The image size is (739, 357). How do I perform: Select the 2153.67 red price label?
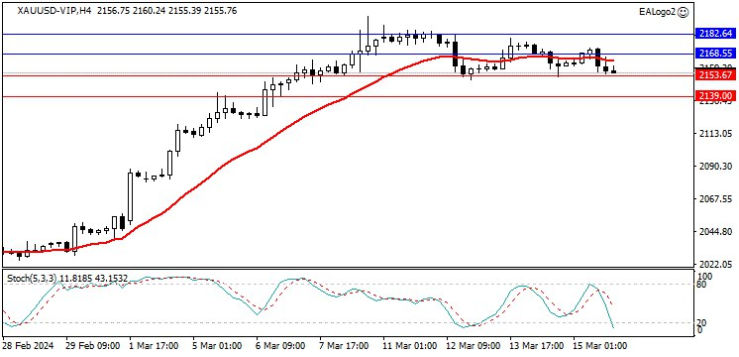point(715,75)
